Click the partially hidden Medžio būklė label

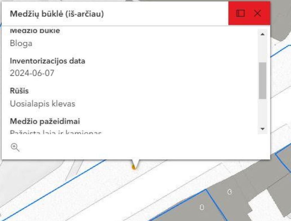(x=35, y=31)
